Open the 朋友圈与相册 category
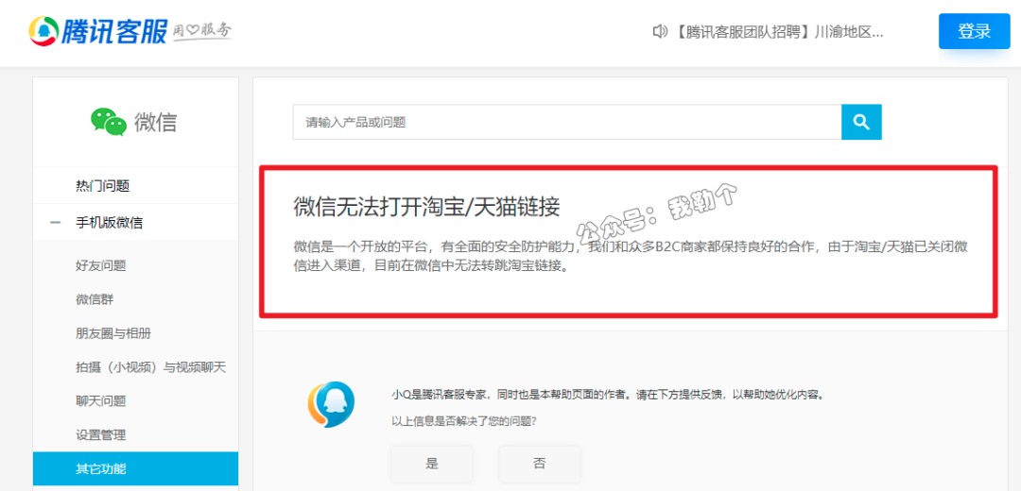Image resolution: width=1021 pixels, height=491 pixels. point(113,333)
